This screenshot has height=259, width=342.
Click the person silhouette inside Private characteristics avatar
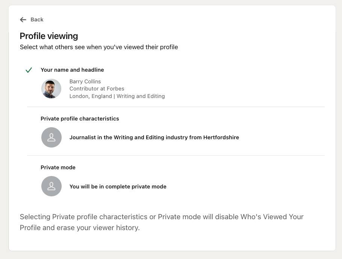pos(51,137)
